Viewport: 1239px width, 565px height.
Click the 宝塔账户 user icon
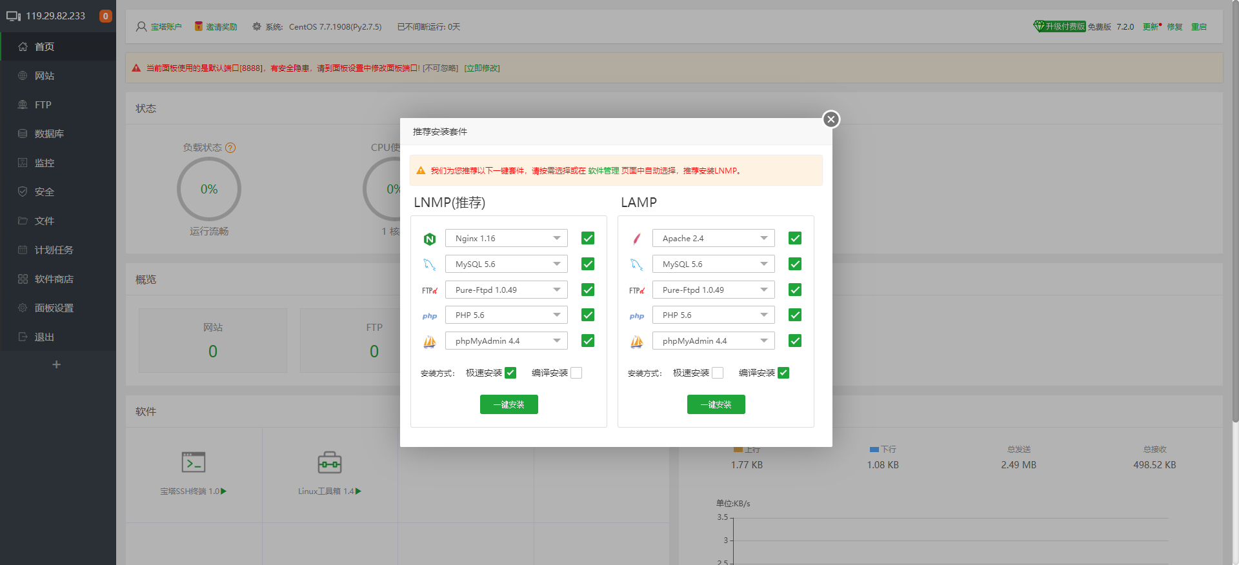click(x=141, y=26)
